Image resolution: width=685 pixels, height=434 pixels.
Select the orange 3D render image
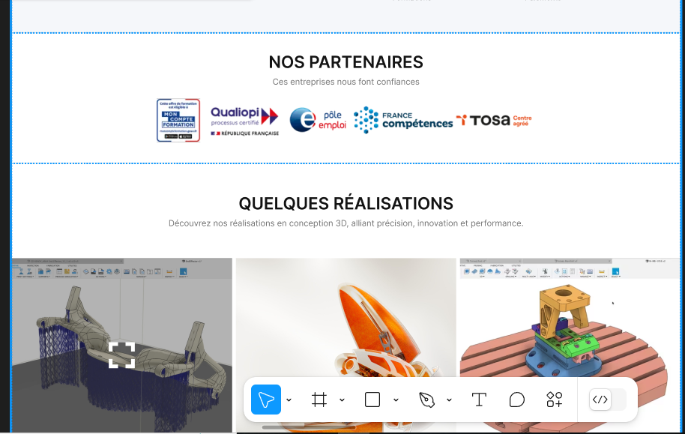(346, 346)
